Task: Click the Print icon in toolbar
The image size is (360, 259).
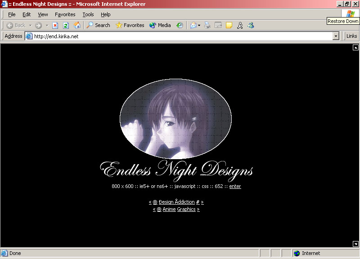Action: 207,26
